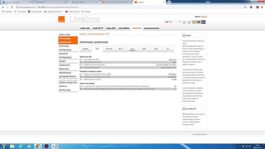This screenshot has height=149, width=265.
Task: Switch to the sieć lokalna tab
Action: 133,49
